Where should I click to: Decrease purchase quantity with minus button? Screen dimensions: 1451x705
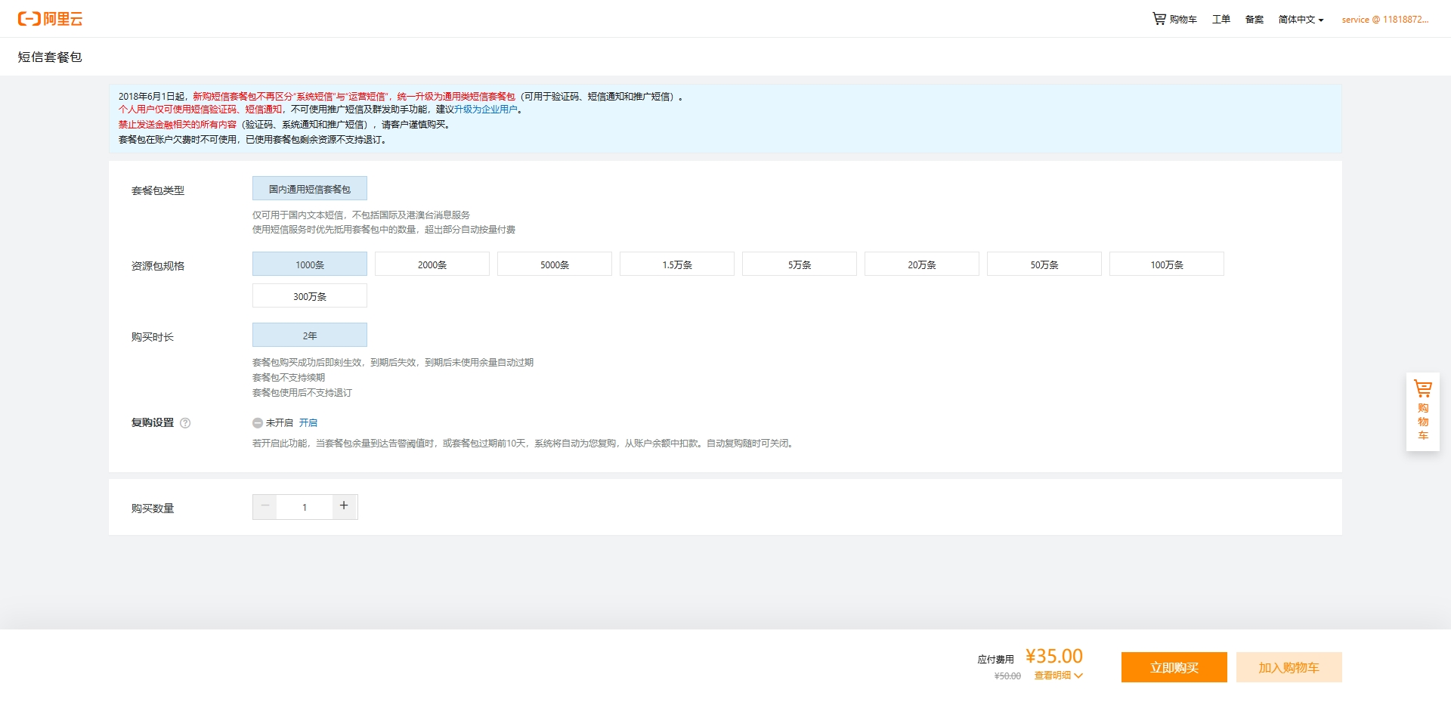(265, 506)
